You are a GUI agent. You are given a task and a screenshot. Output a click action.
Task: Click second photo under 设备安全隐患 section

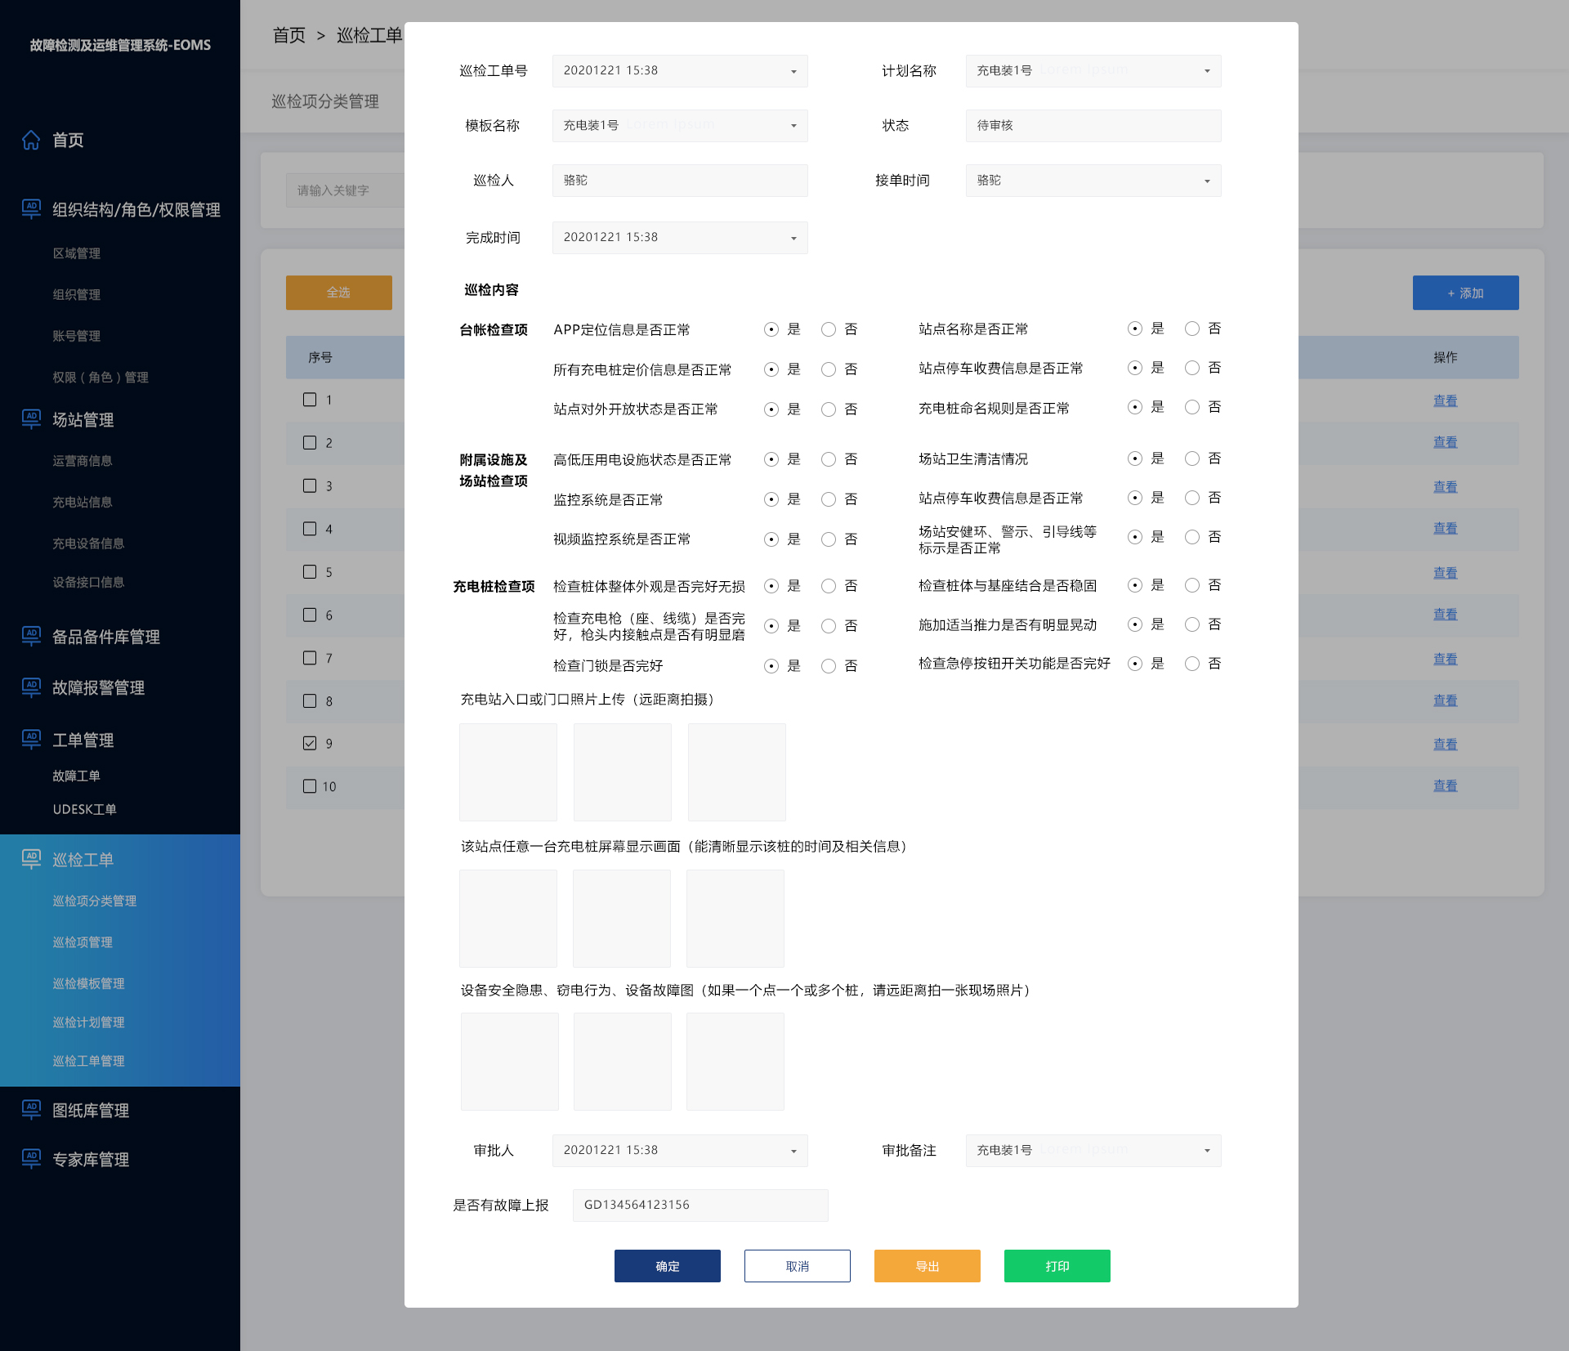click(x=623, y=1062)
